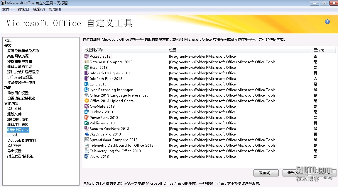The width and height of the screenshot is (338, 187).
Task: Click the Database Compare 2013 icon
Action: tap(87, 62)
